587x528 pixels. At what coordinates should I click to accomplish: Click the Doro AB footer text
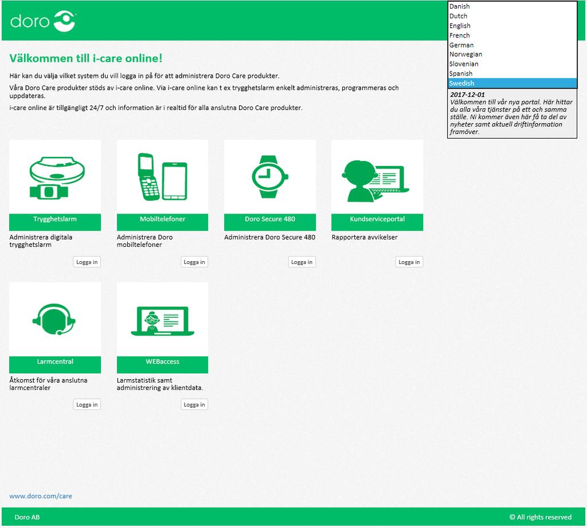pos(27,517)
